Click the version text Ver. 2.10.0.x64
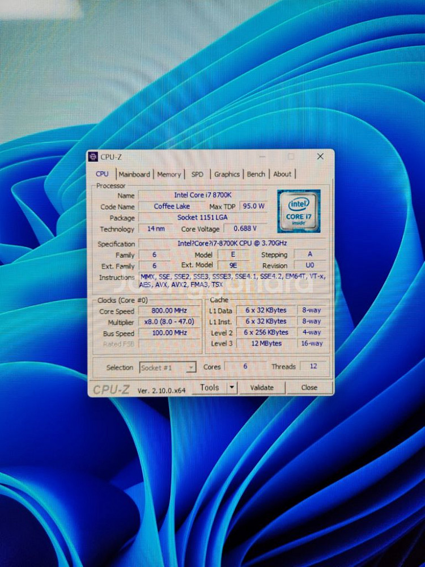This screenshot has height=567, width=425. tap(161, 391)
